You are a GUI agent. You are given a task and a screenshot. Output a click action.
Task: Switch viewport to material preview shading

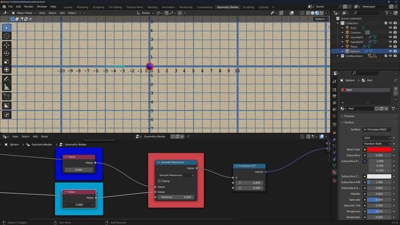point(317,12)
